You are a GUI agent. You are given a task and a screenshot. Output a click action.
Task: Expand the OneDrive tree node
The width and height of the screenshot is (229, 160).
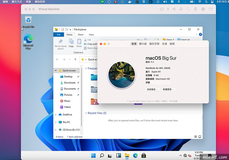coord(56,115)
